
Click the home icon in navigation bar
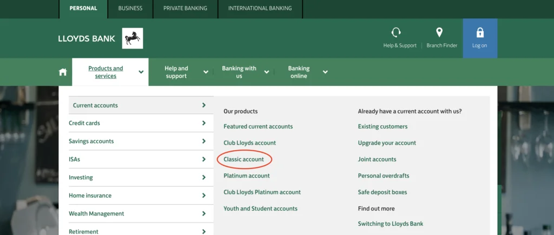click(63, 72)
